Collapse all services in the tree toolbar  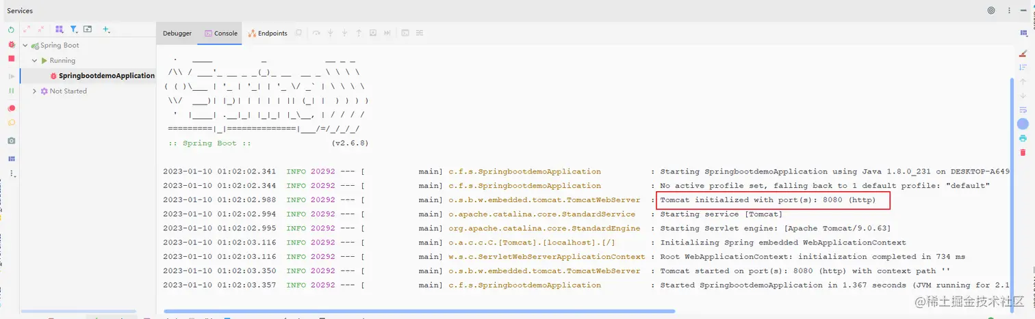click(40, 30)
